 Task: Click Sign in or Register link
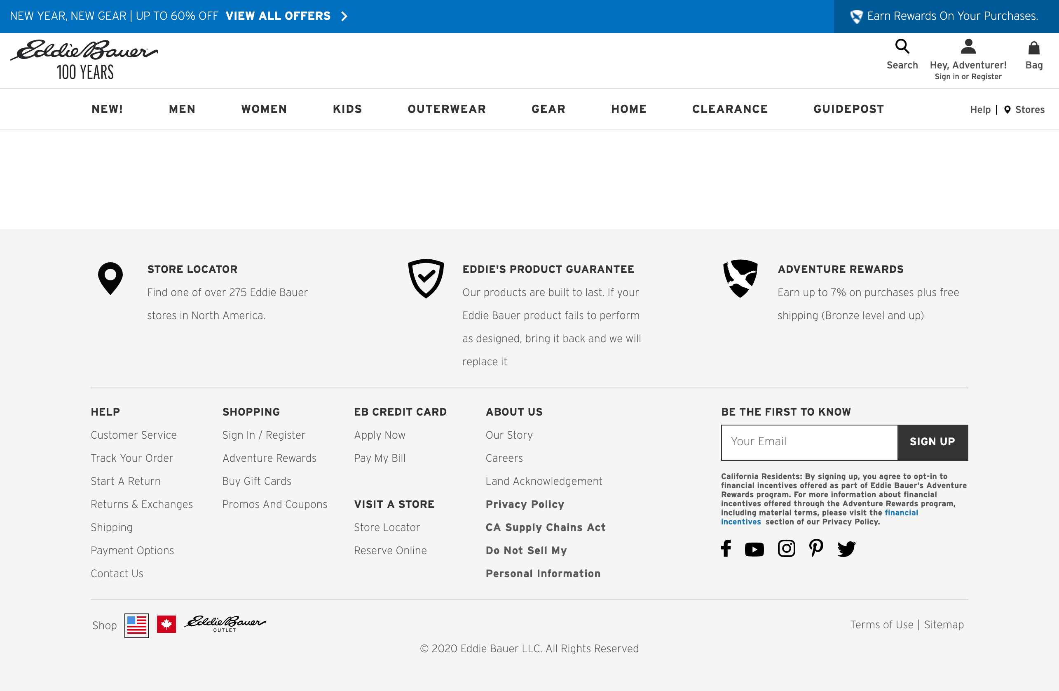(x=968, y=77)
